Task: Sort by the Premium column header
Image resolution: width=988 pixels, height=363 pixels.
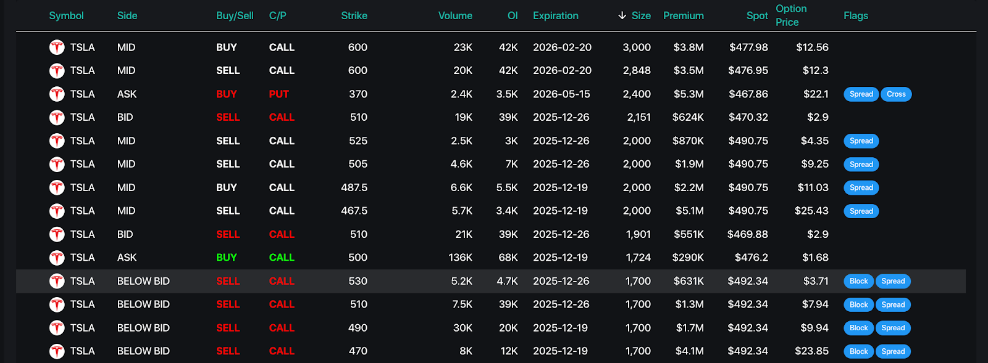Action: (683, 16)
